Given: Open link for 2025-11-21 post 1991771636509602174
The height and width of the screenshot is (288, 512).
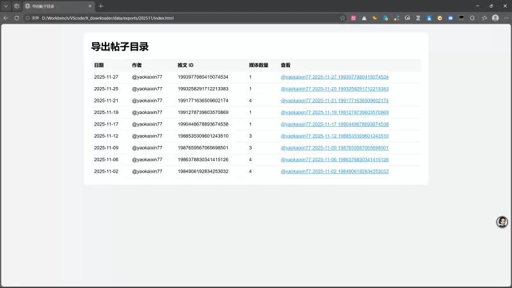Looking at the screenshot, I should 334,100.
